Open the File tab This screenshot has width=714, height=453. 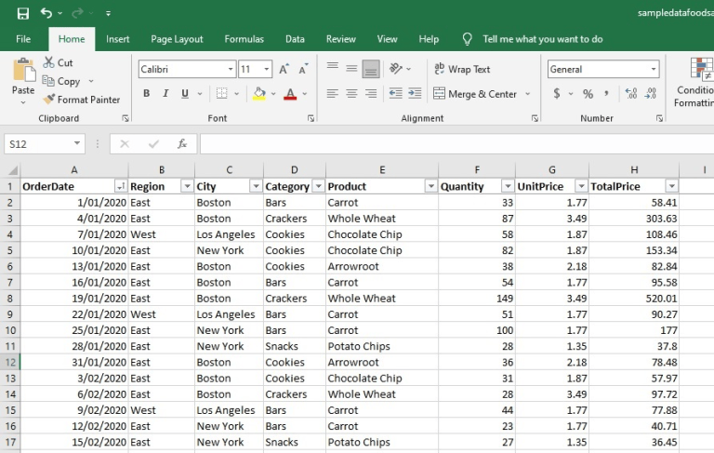23,39
